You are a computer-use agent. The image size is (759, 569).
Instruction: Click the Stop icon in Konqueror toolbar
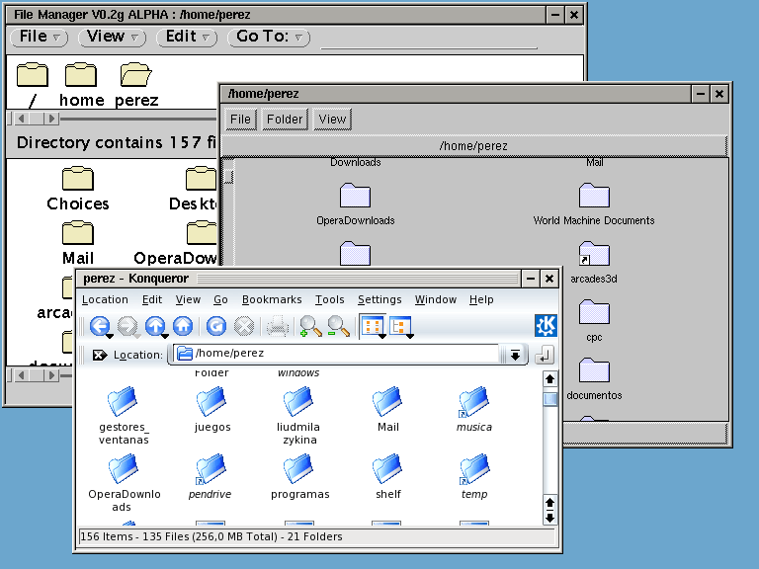[x=244, y=326]
